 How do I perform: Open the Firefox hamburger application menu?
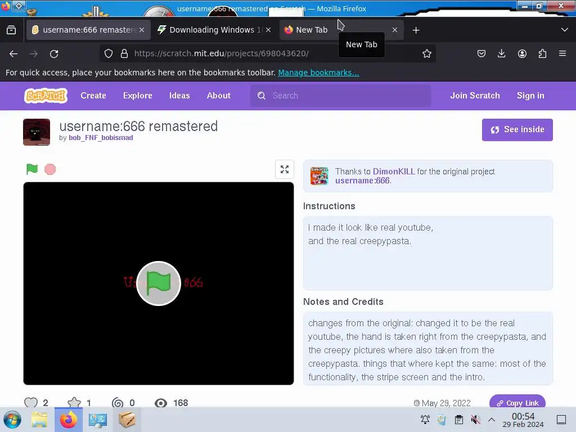click(562, 53)
